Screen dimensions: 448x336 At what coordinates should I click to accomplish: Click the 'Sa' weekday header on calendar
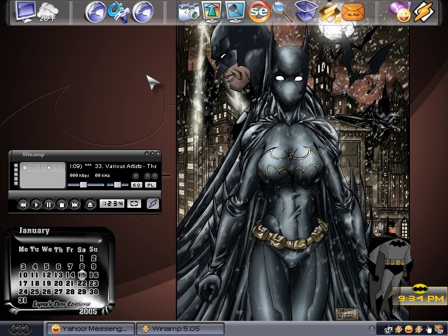point(81,250)
